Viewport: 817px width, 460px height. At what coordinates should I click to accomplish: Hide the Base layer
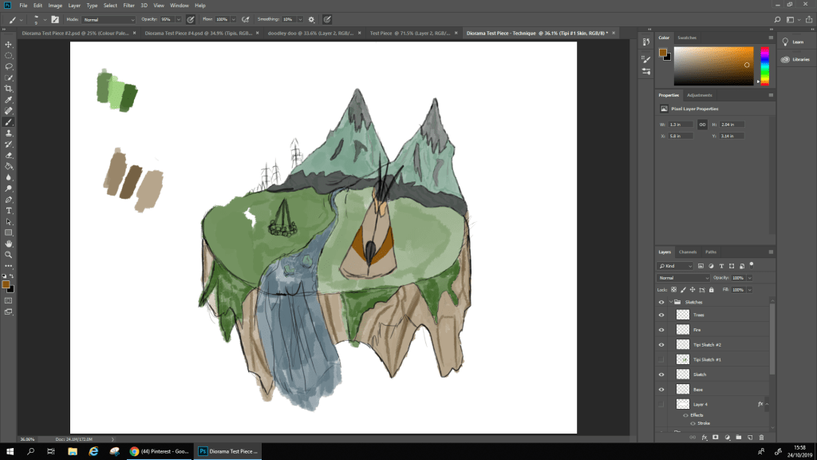tap(661, 390)
